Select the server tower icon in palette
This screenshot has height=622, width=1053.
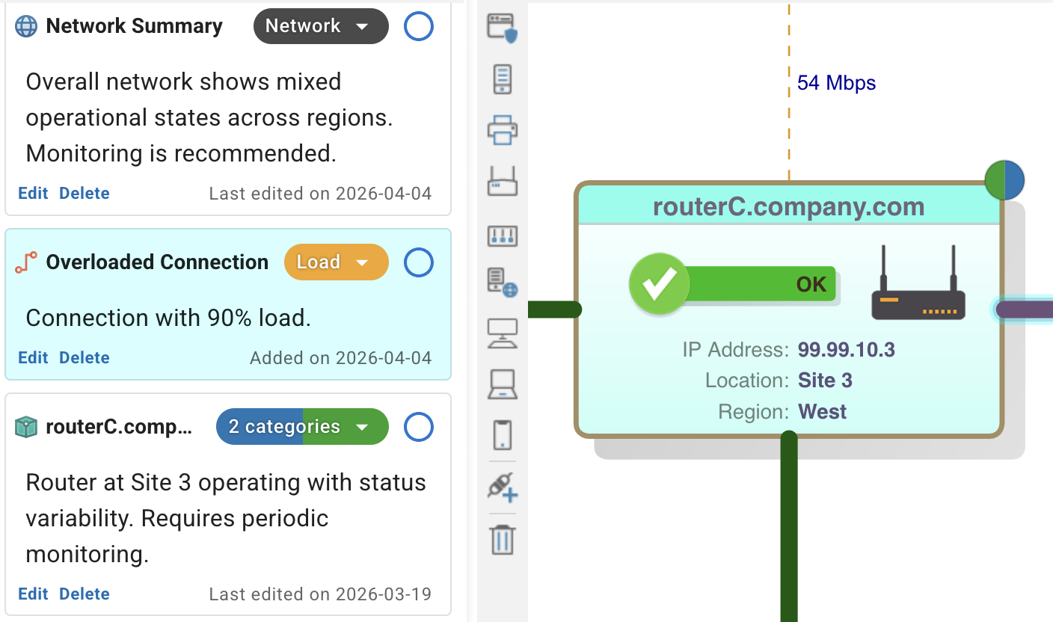[503, 79]
